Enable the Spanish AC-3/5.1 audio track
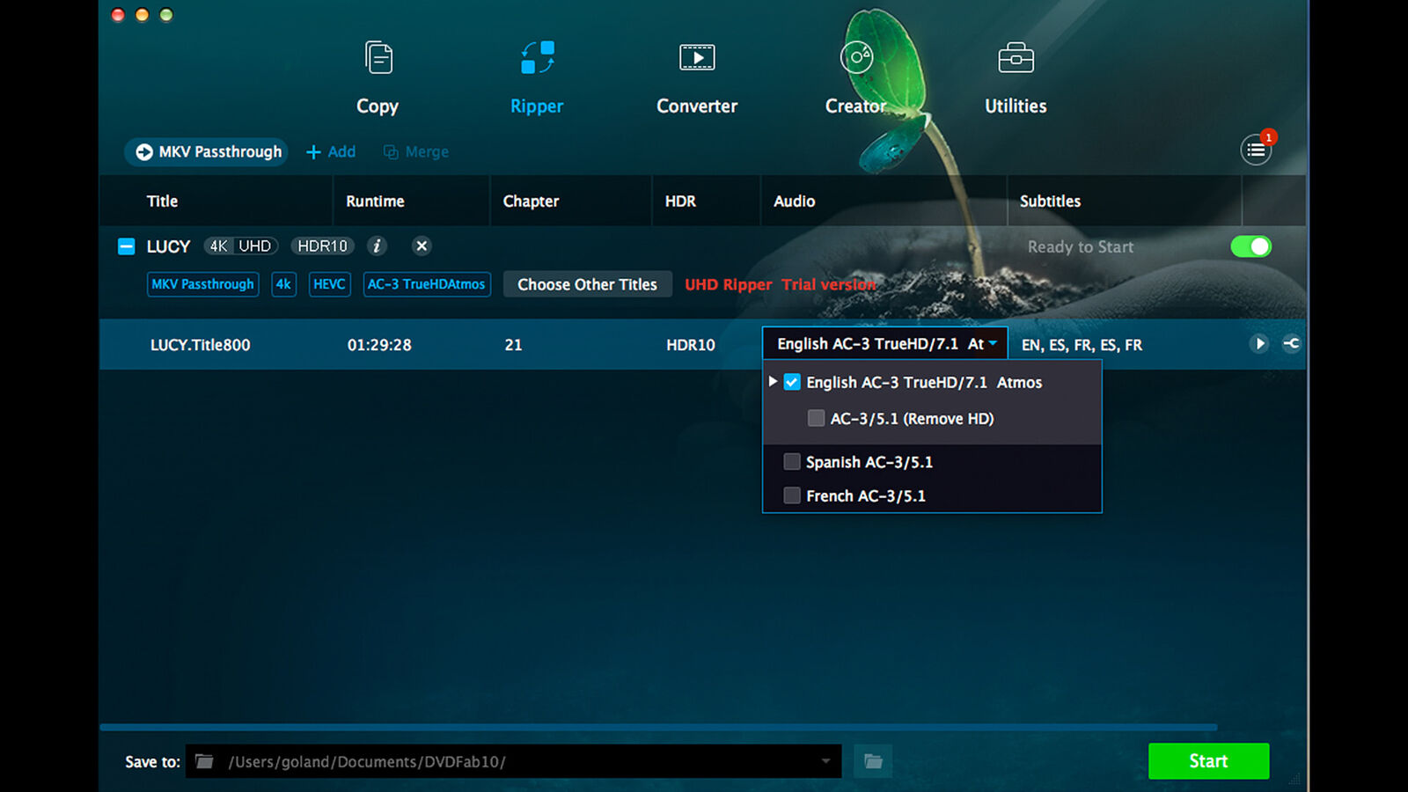This screenshot has width=1408, height=792. coord(791,461)
